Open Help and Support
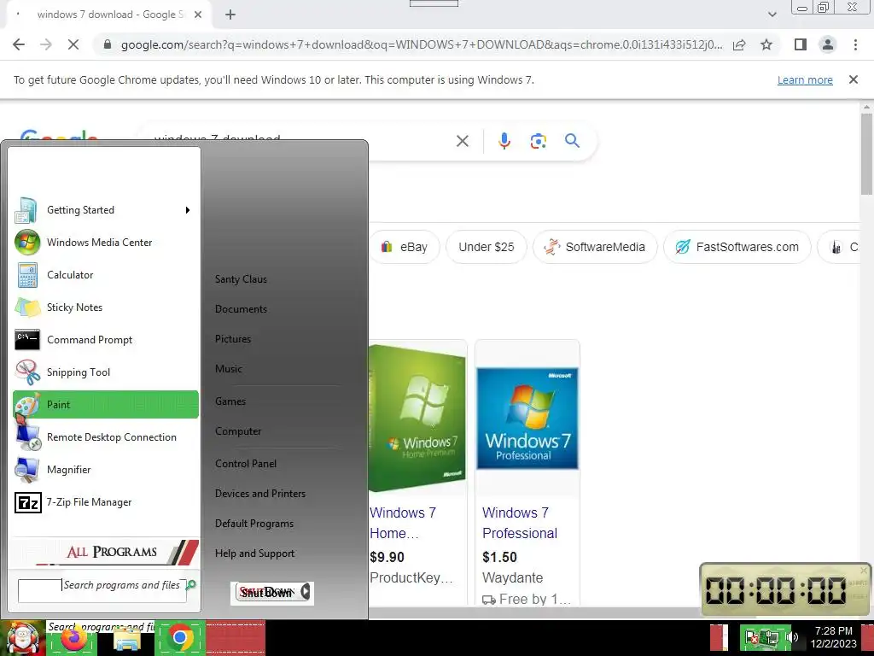 254,553
